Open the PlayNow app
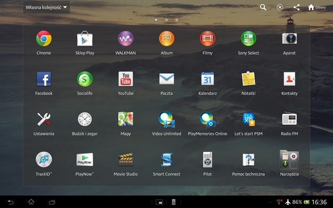 (x=85, y=159)
